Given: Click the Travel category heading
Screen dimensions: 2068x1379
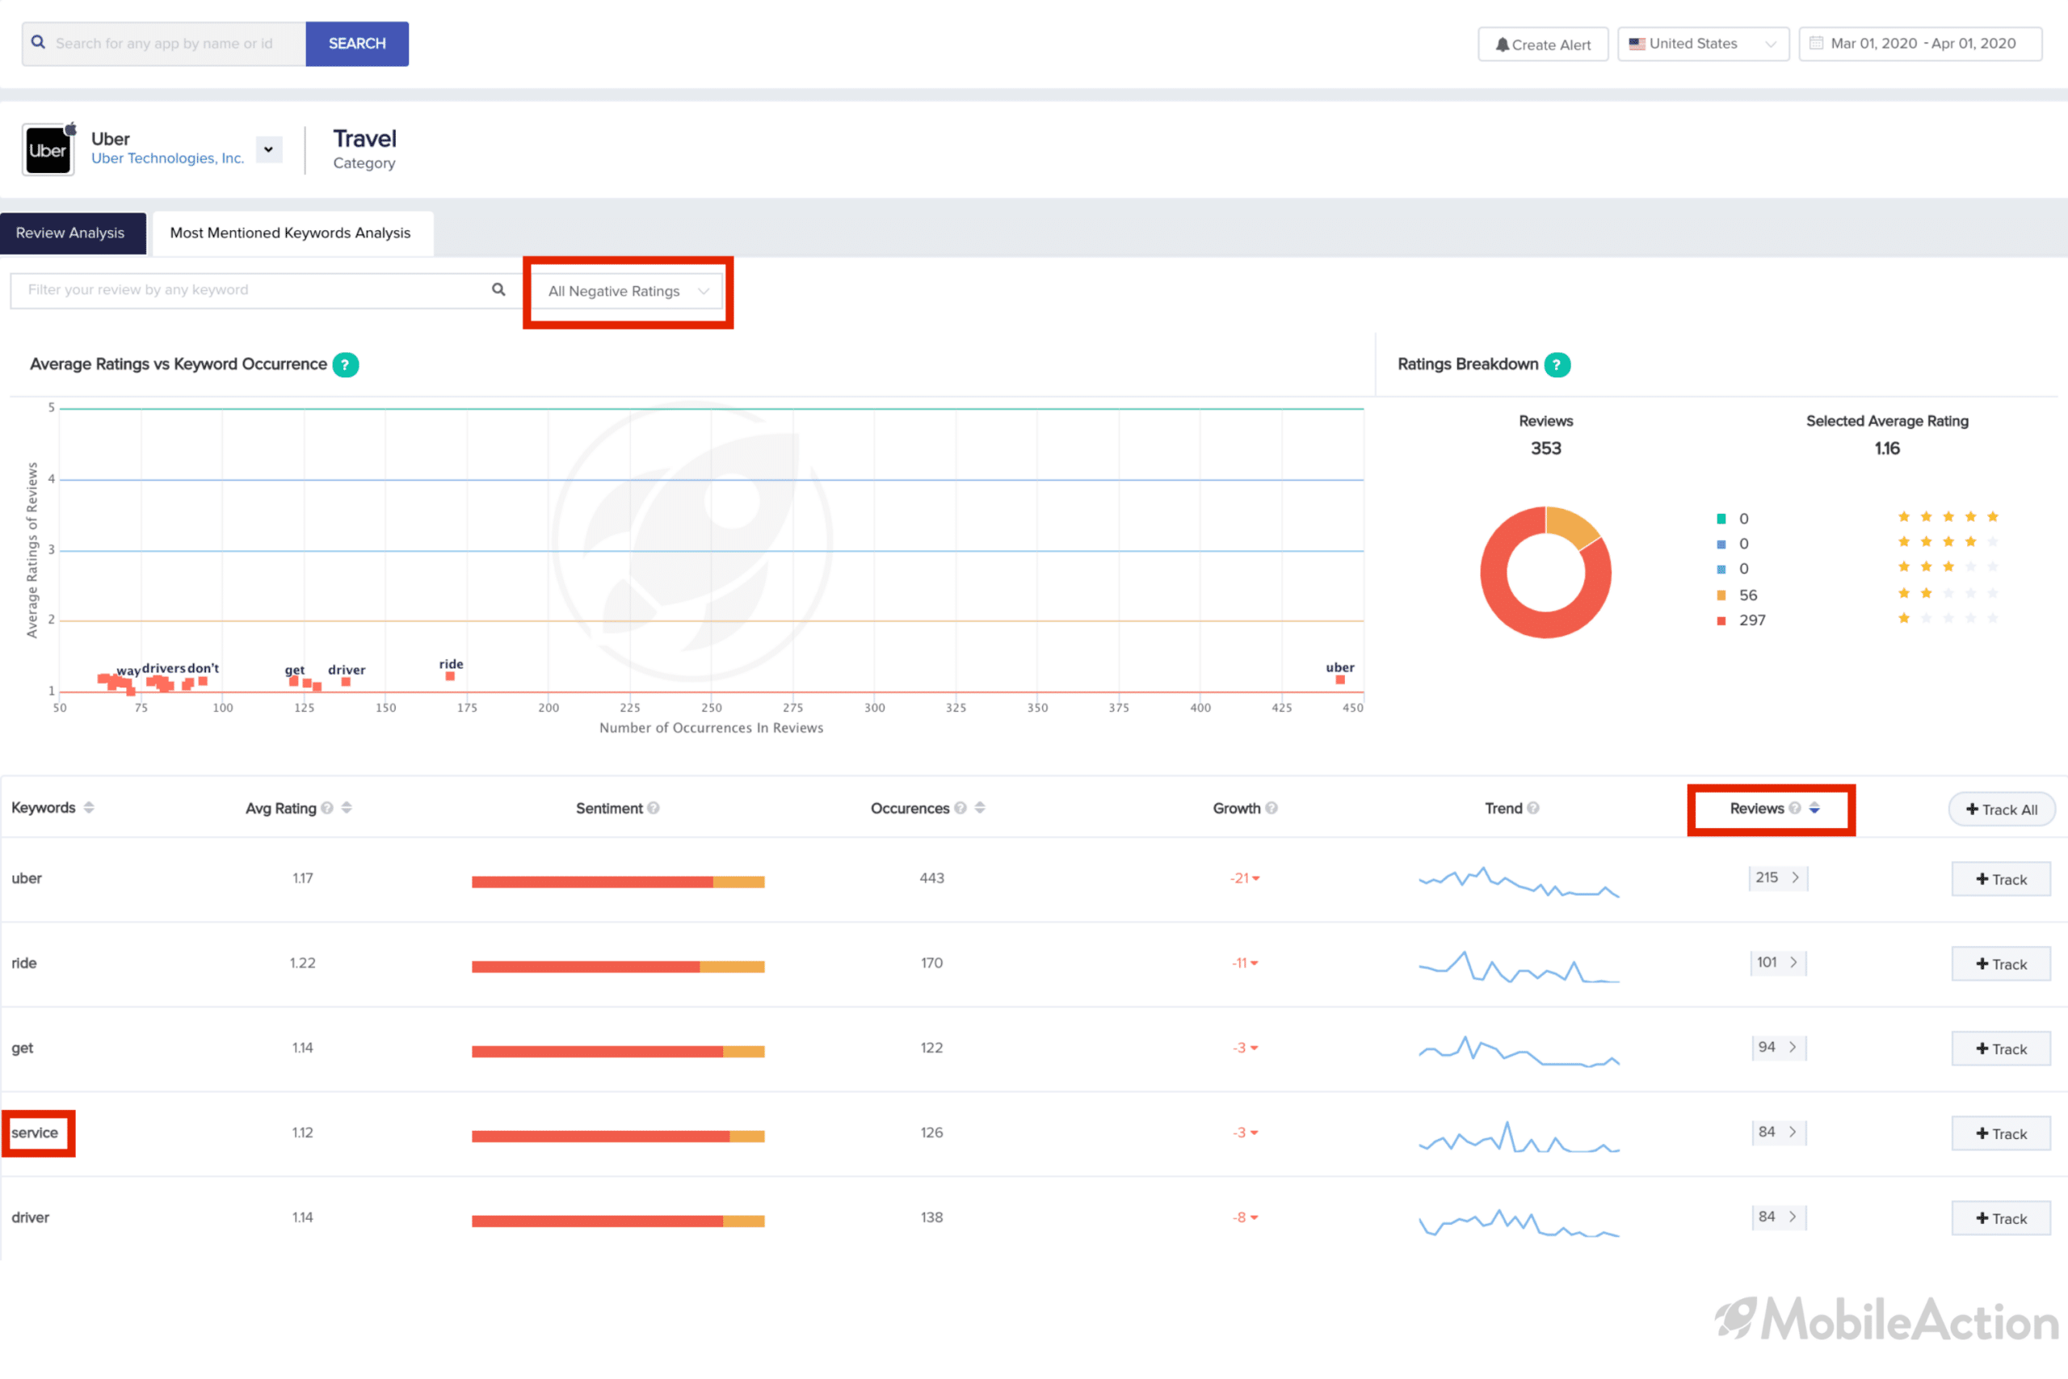Looking at the screenshot, I should (x=365, y=139).
